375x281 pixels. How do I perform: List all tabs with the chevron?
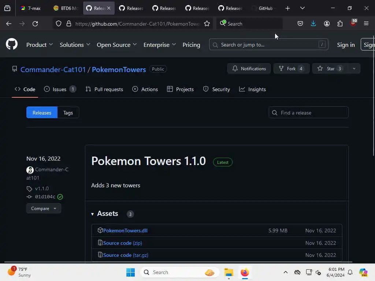pyautogui.click(x=302, y=8)
